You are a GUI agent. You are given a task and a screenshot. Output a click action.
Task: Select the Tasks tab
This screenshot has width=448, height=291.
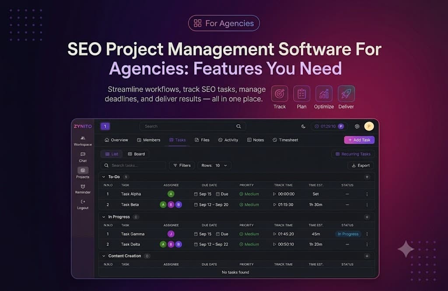[178, 140]
